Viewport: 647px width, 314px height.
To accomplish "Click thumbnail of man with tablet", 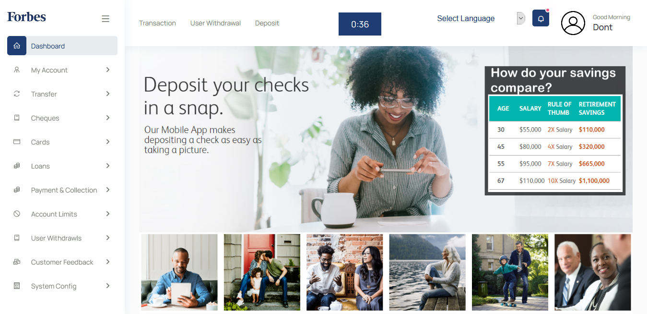I will [179, 272].
